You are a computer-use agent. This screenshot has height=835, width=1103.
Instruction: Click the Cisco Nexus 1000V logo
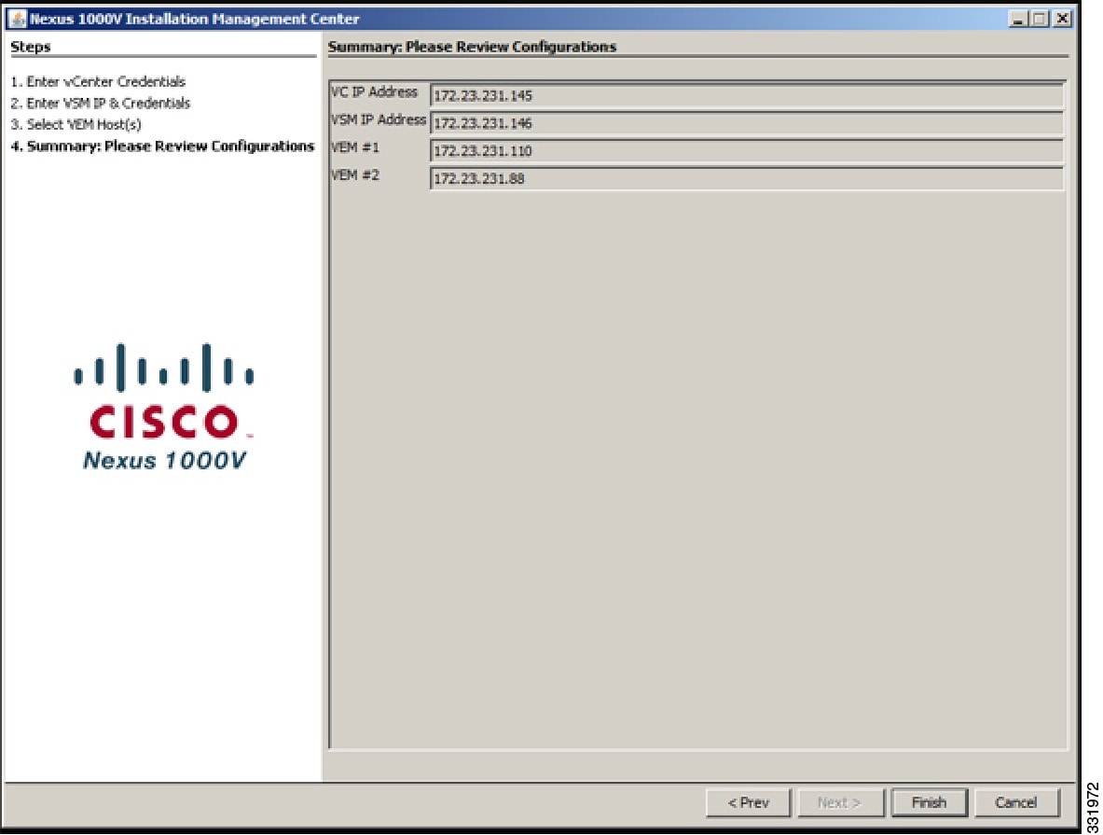coord(165,406)
